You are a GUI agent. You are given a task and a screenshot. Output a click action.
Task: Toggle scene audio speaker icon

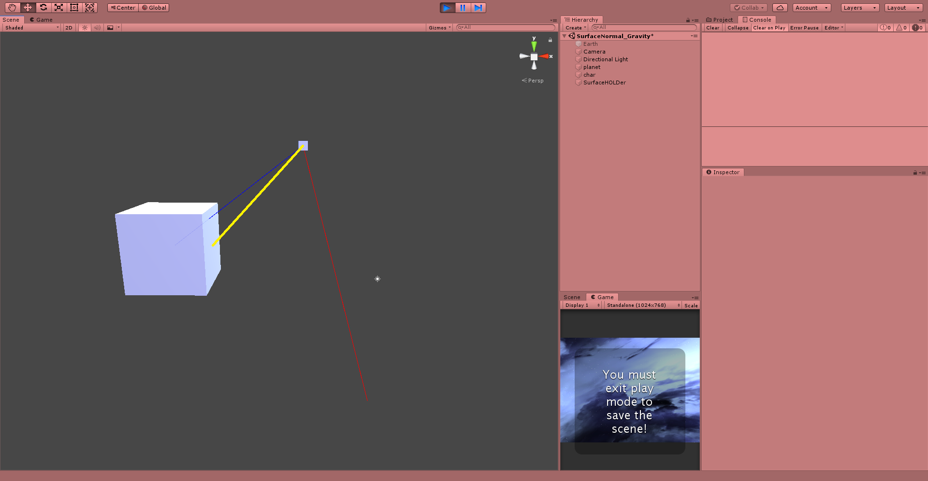click(97, 28)
